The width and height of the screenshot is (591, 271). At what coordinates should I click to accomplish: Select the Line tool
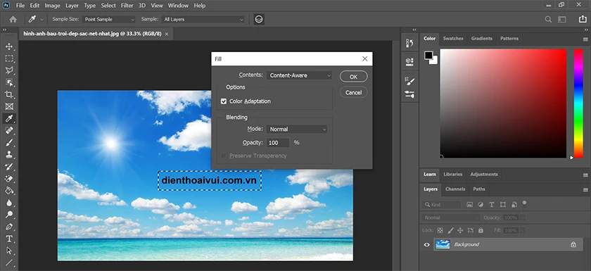[x=9, y=263]
